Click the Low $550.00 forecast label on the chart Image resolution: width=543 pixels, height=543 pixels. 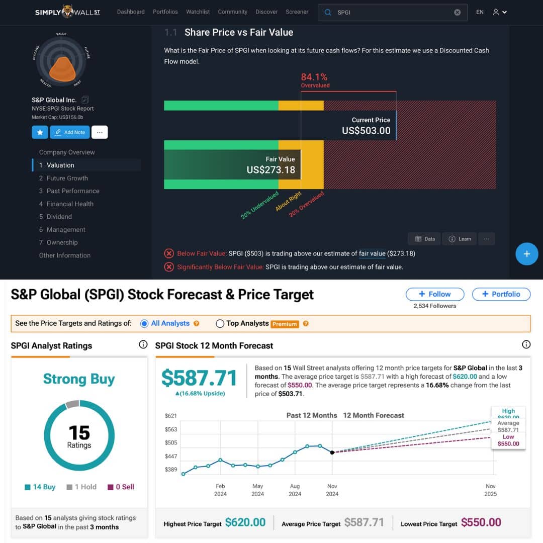pyautogui.click(x=508, y=440)
